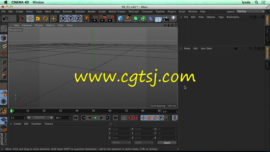Image resolution: width=270 pixels, height=152 pixels.
Task: Render the active view clapperboard
Action: click(x=95, y=19)
